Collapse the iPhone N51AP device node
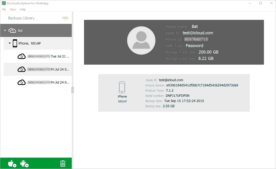276x169 pixels. 10,43
